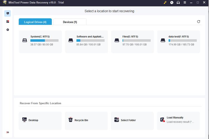Image resolution: width=209 pixels, height=139 pixels.
Task: Choose the Files (E: NTFS) drive
Action: [132, 41]
